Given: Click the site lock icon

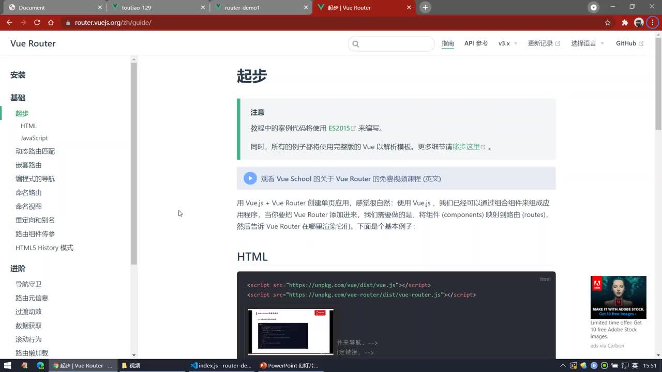Looking at the screenshot, I should click(x=67, y=22).
